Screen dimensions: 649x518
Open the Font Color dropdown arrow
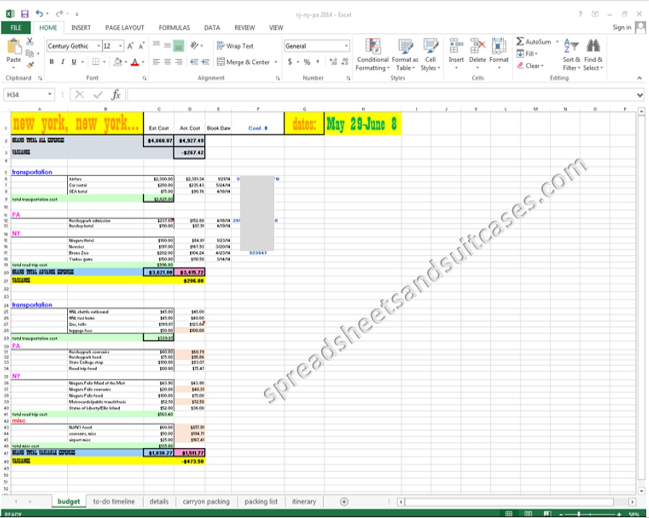point(143,62)
